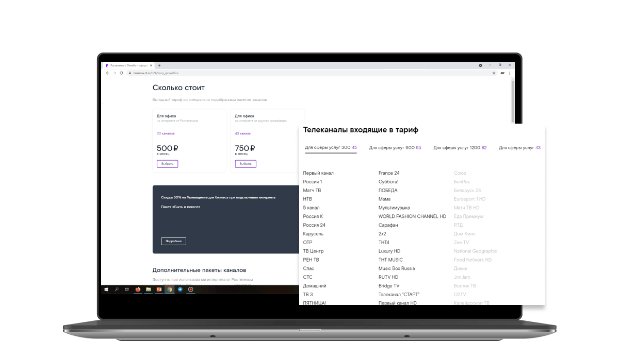Open the Chrome three-dot menu
The height and width of the screenshot is (341, 619).
point(510,73)
